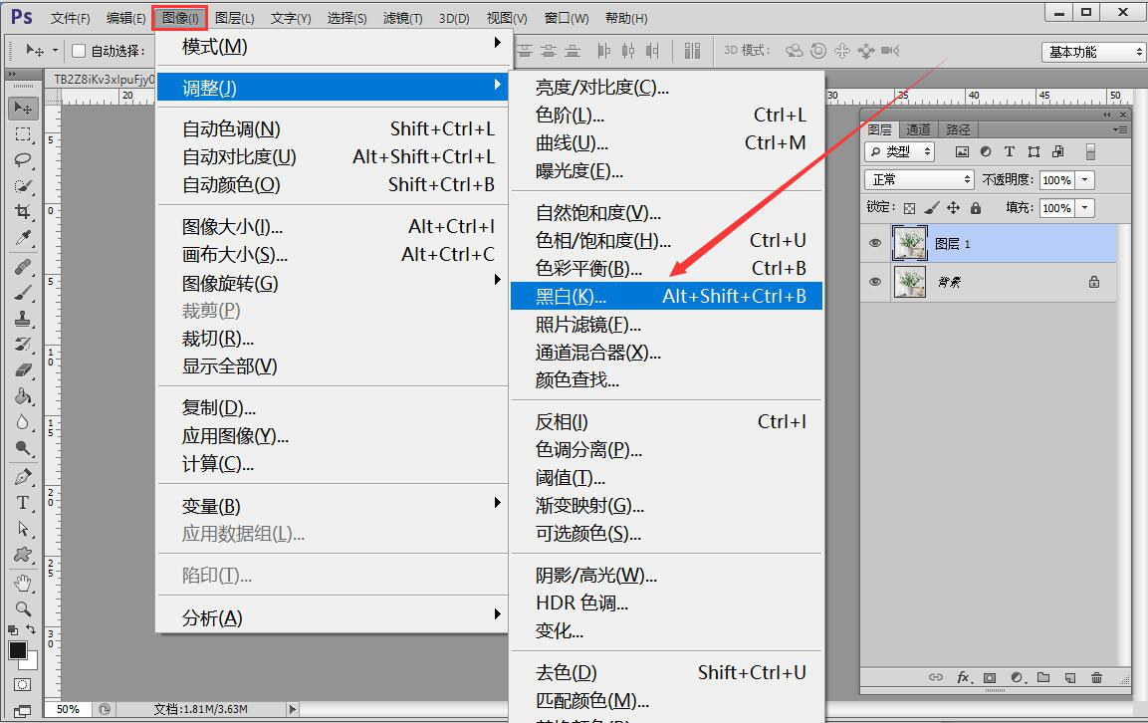Viewport: 1148px width, 723px height.
Task: Select the Spot Healing Brush tool
Action: tap(24, 267)
